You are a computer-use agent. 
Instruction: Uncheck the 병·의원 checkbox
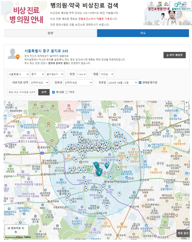pyautogui.click(x=53, y=92)
